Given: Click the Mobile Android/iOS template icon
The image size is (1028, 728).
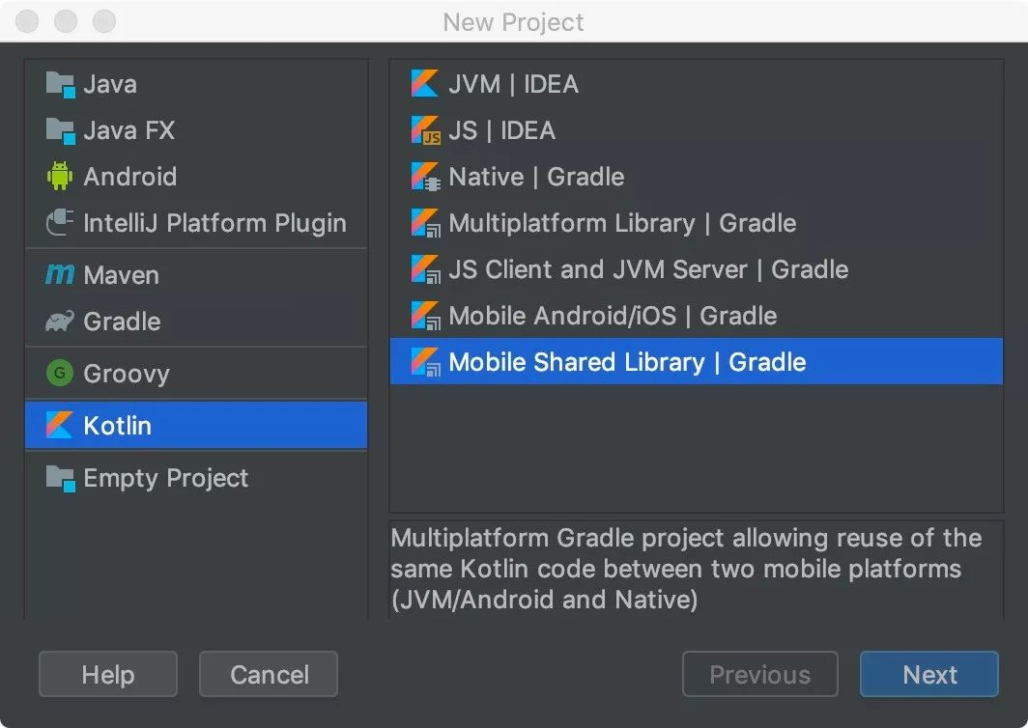Looking at the screenshot, I should [425, 316].
